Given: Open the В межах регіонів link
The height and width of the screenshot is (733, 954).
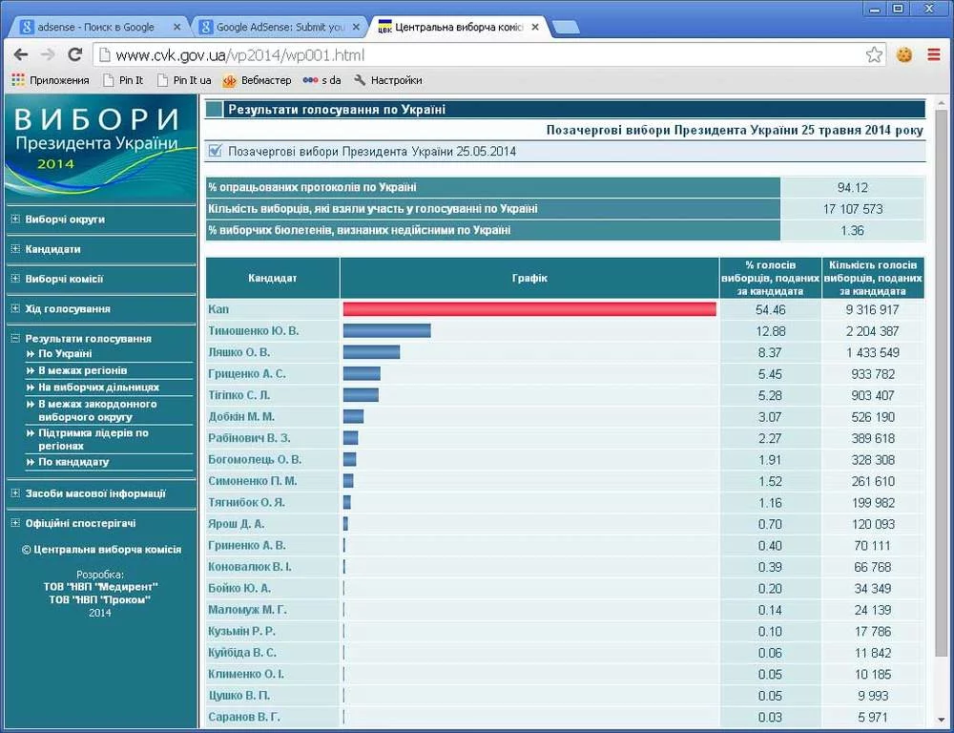Looking at the screenshot, I should pyautogui.click(x=82, y=370).
